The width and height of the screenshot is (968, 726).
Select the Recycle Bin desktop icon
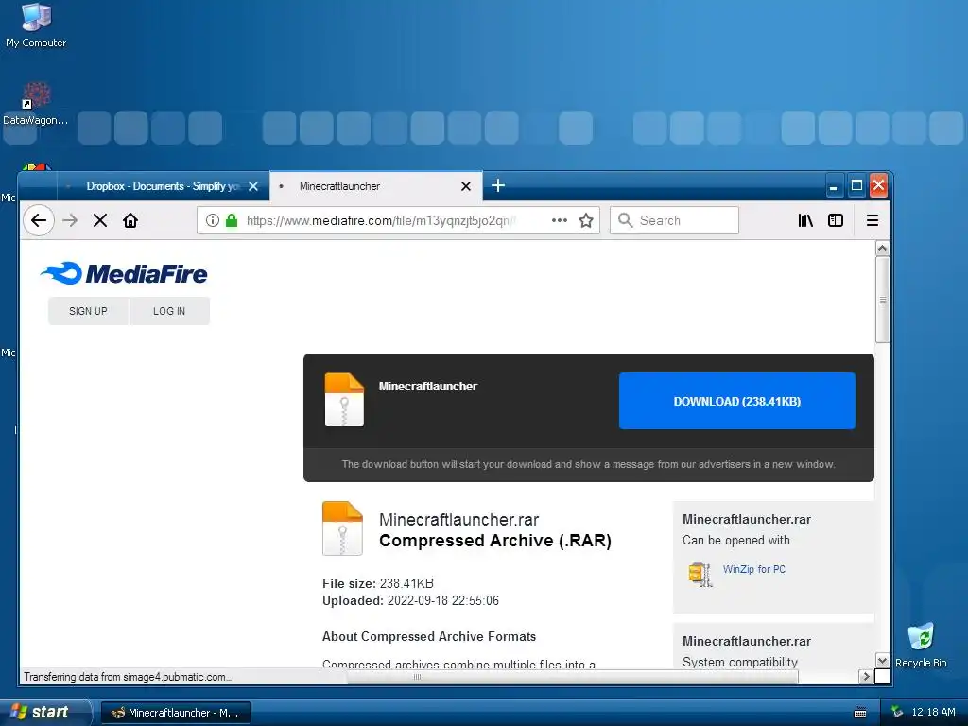click(921, 645)
